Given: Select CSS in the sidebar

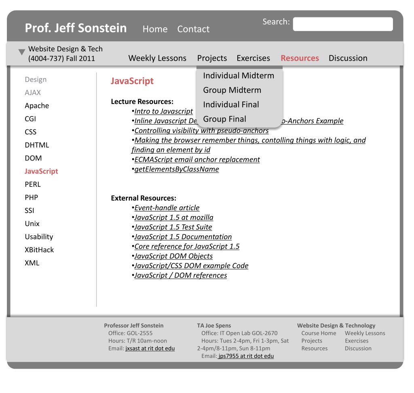Looking at the screenshot, I should (31, 132).
